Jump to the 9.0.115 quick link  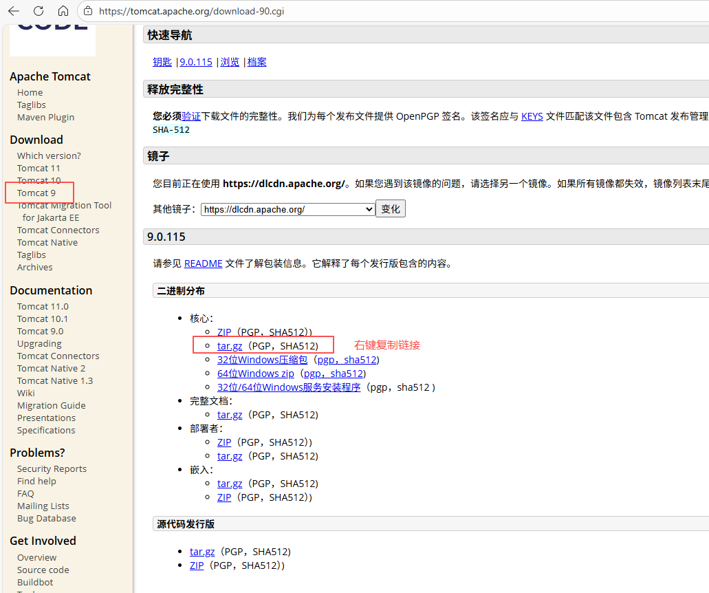click(x=196, y=62)
